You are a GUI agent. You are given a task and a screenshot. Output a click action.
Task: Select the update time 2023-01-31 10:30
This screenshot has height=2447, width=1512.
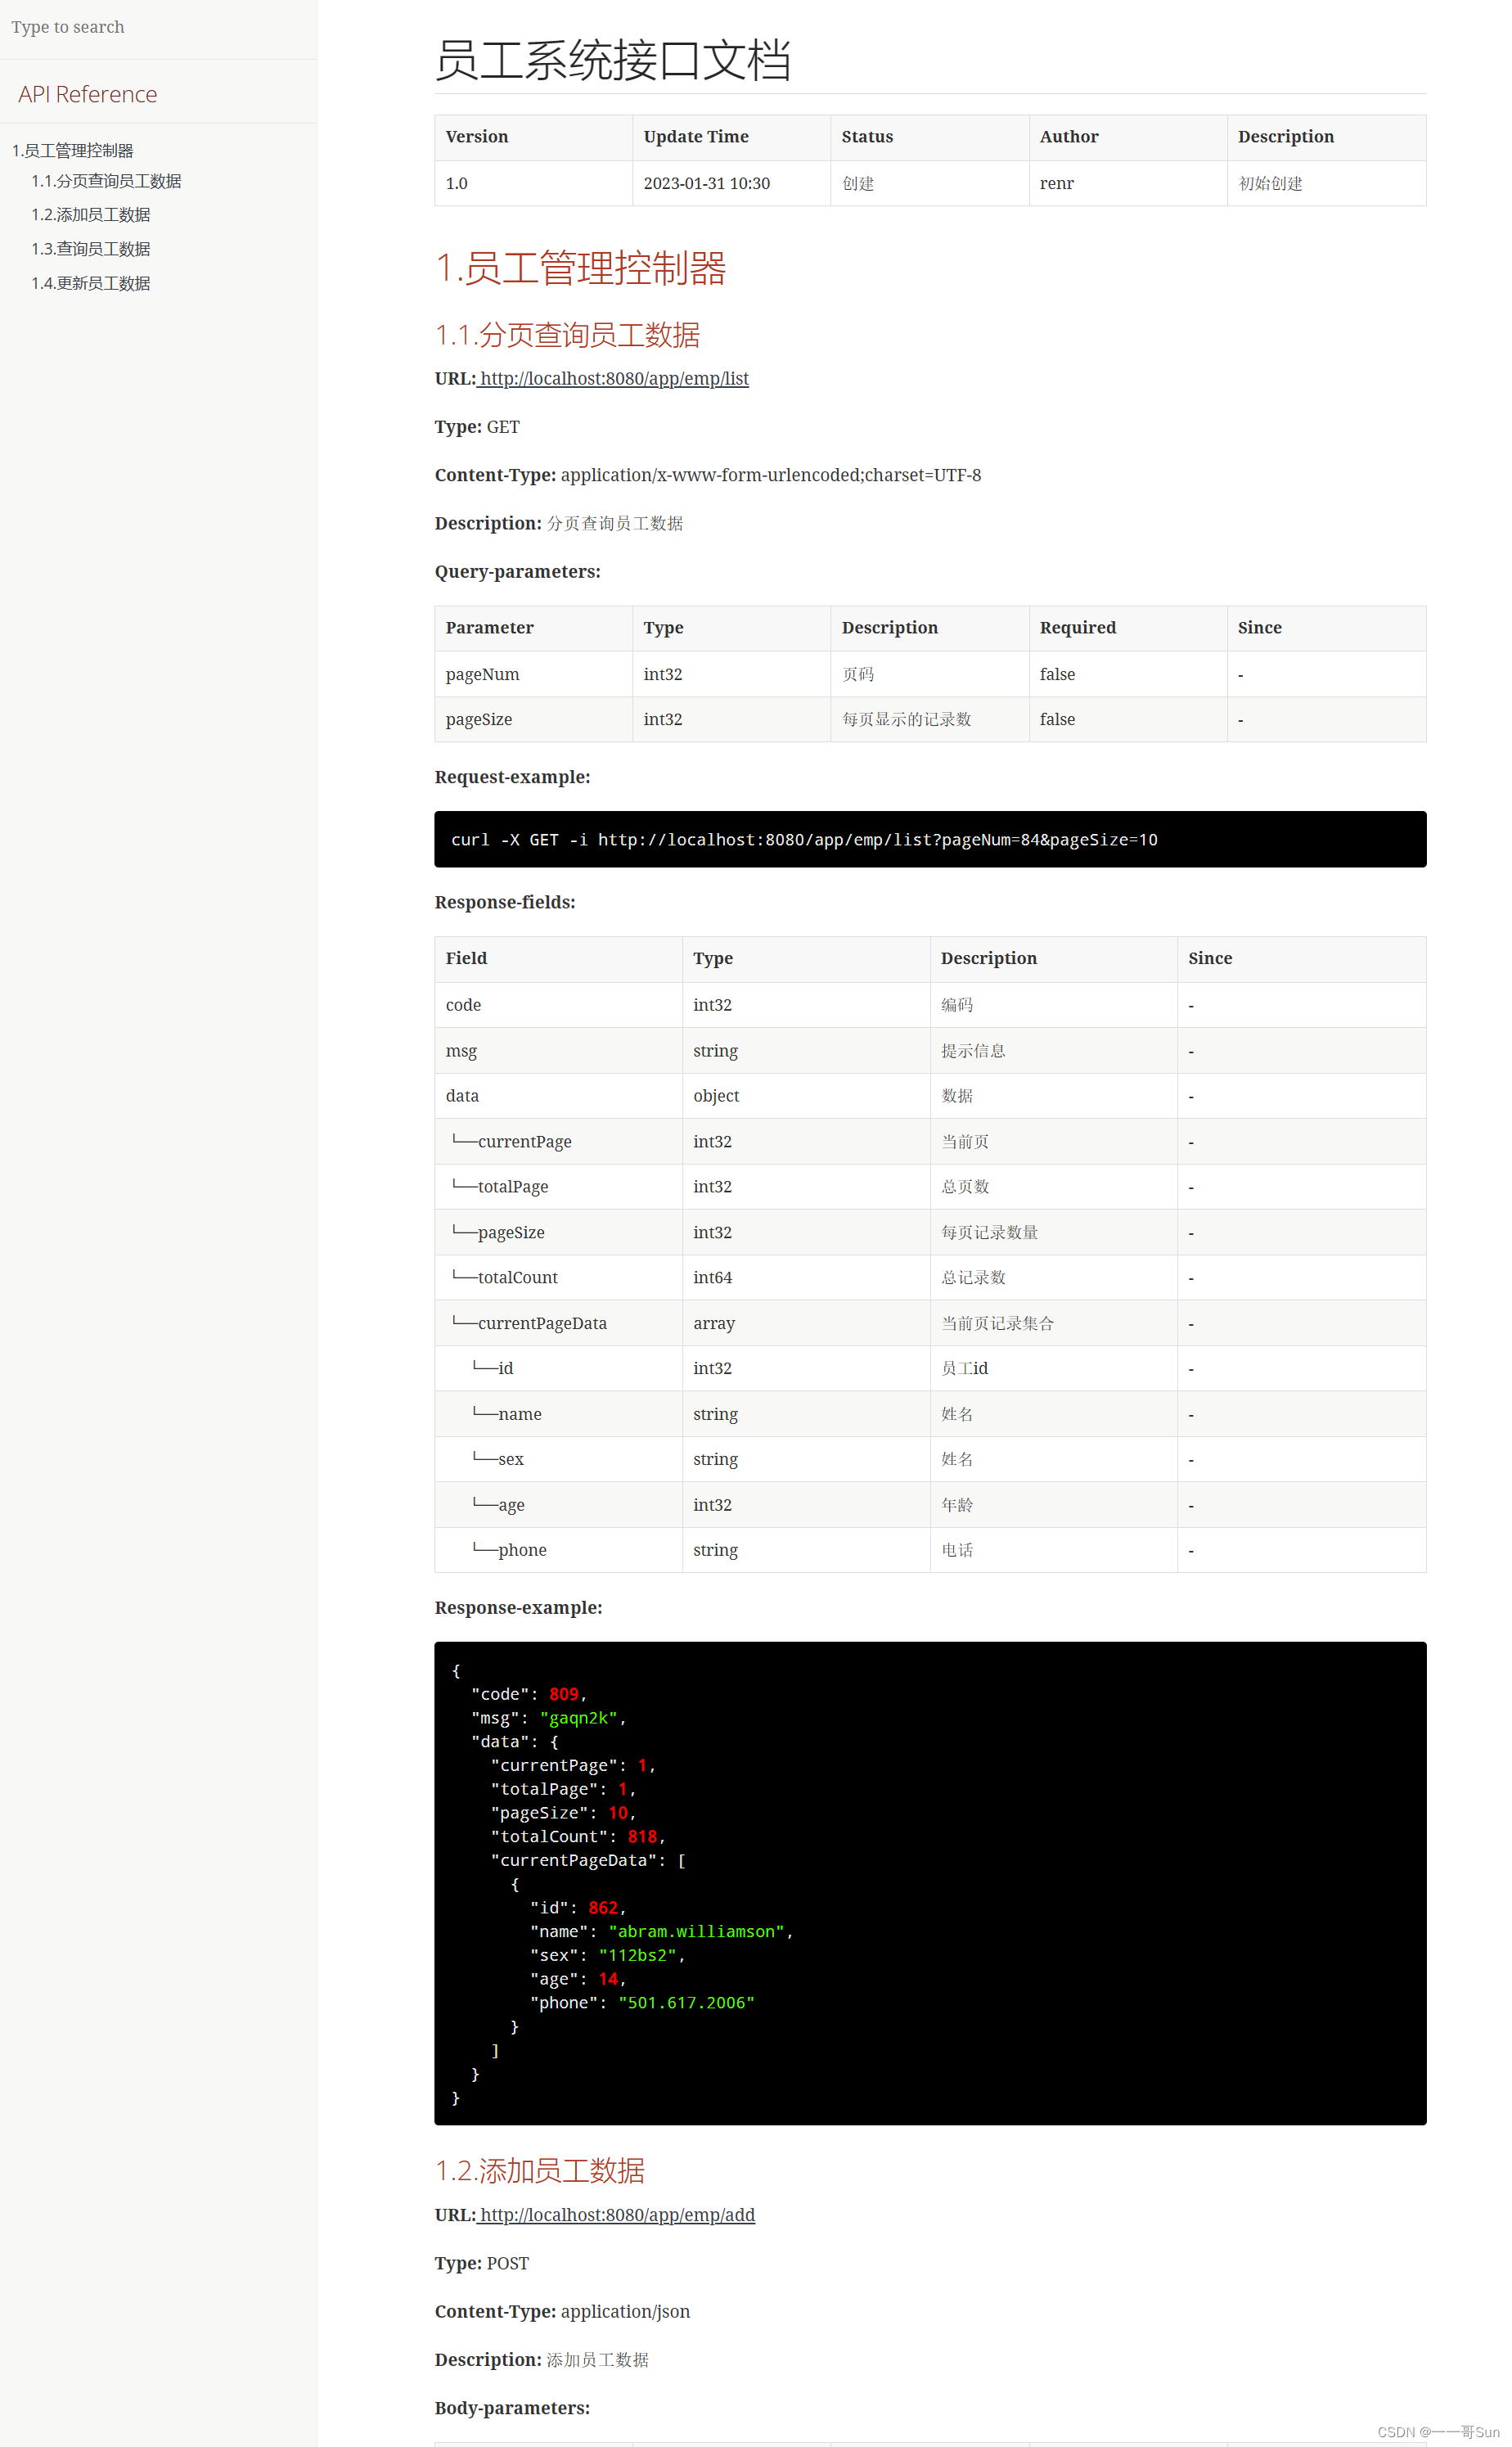tap(731, 184)
